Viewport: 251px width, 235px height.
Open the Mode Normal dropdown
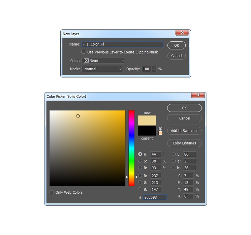(x=102, y=69)
